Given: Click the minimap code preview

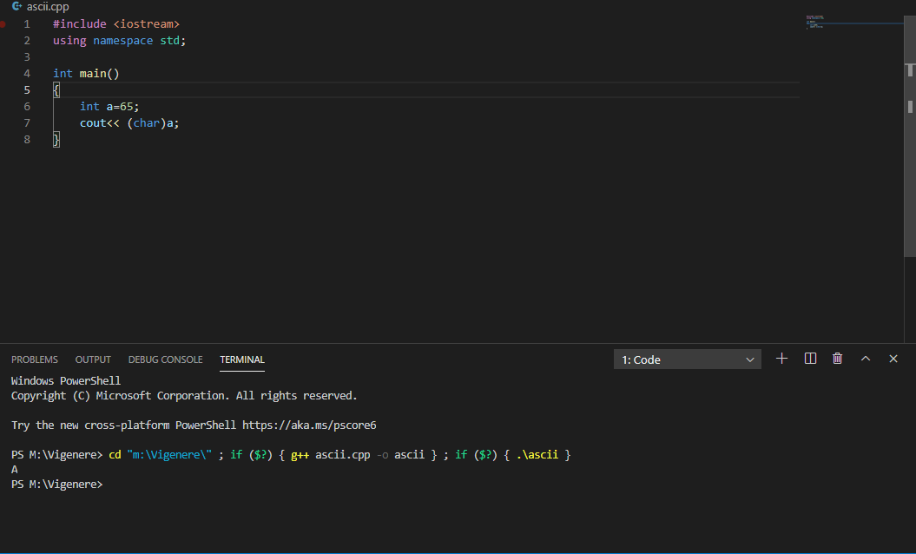Looking at the screenshot, I should 816,23.
